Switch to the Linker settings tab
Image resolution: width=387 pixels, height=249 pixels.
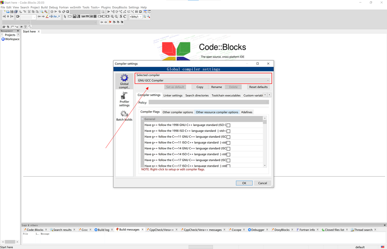(x=173, y=95)
